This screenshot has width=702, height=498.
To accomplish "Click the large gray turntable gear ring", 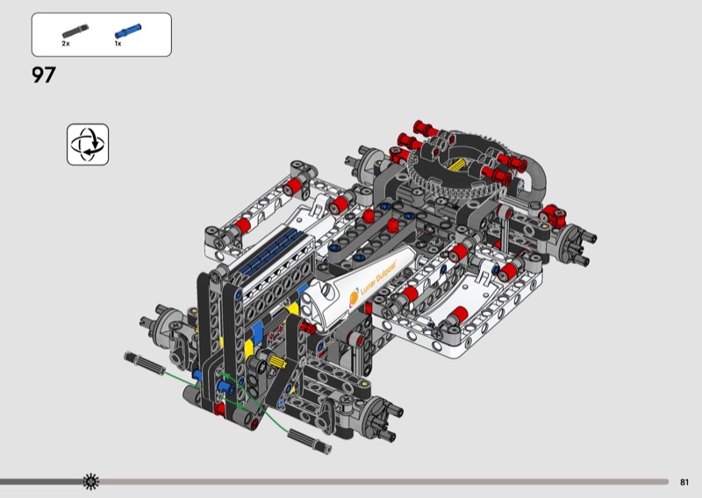I will pos(455,165).
